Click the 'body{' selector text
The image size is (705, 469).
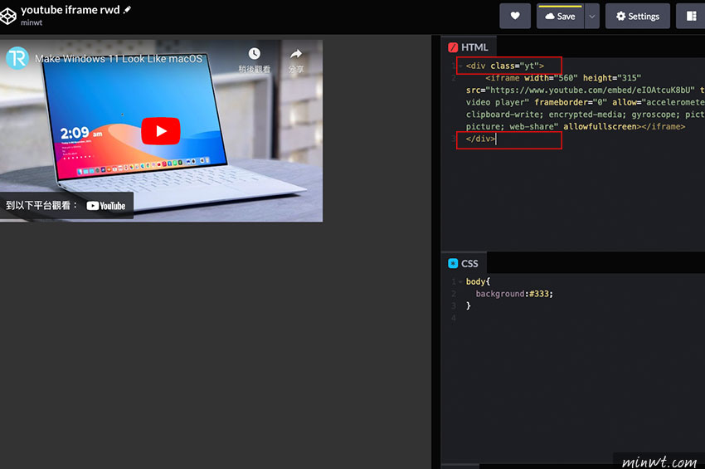(478, 281)
